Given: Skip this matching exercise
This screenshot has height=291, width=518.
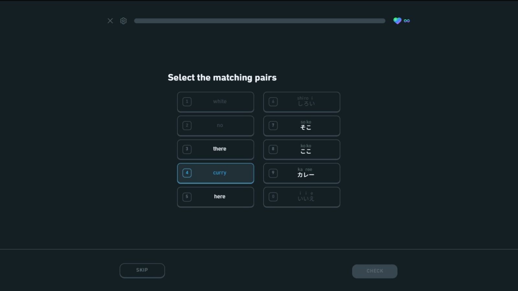Looking at the screenshot, I should click(142, 270).
